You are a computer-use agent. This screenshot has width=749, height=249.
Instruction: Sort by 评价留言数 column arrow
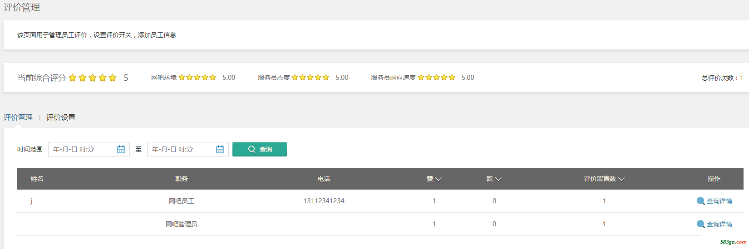pyautogui.click(x=621, y=179)
